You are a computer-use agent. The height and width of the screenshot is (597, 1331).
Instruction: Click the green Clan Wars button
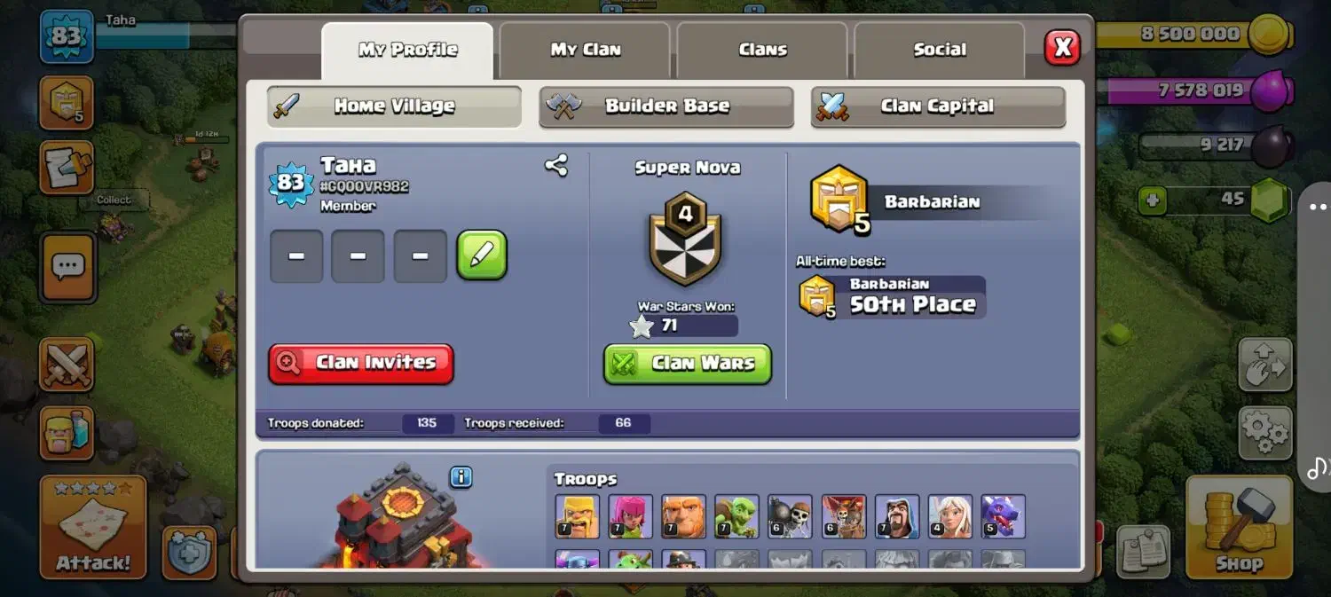point(688,364)
